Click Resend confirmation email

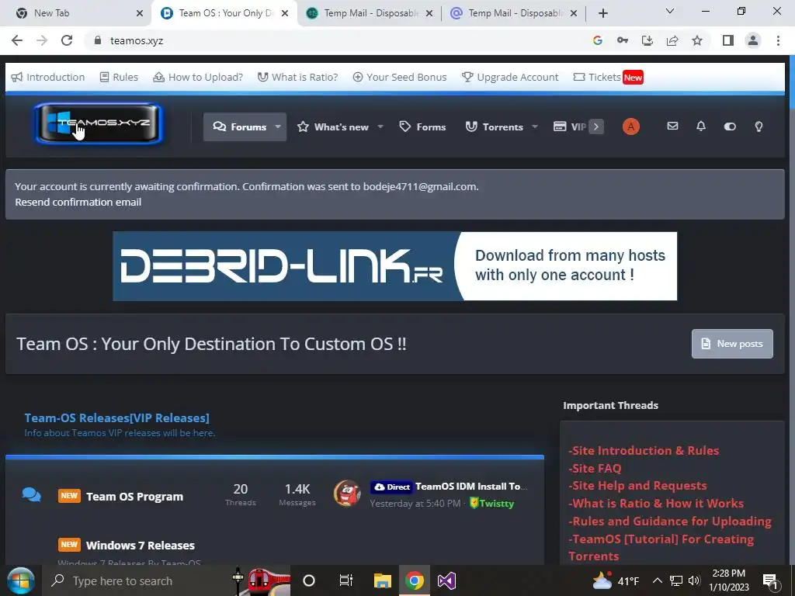(x=78, y=202)
